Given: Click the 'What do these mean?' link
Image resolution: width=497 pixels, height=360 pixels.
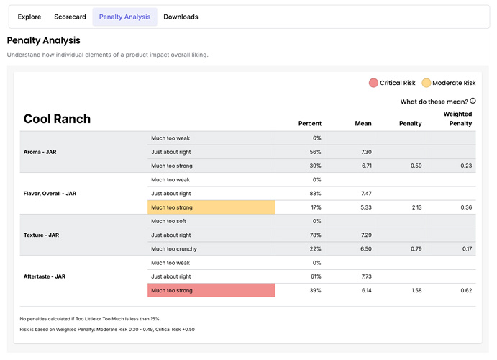Looking at the screenshot, I should (434, 102).
